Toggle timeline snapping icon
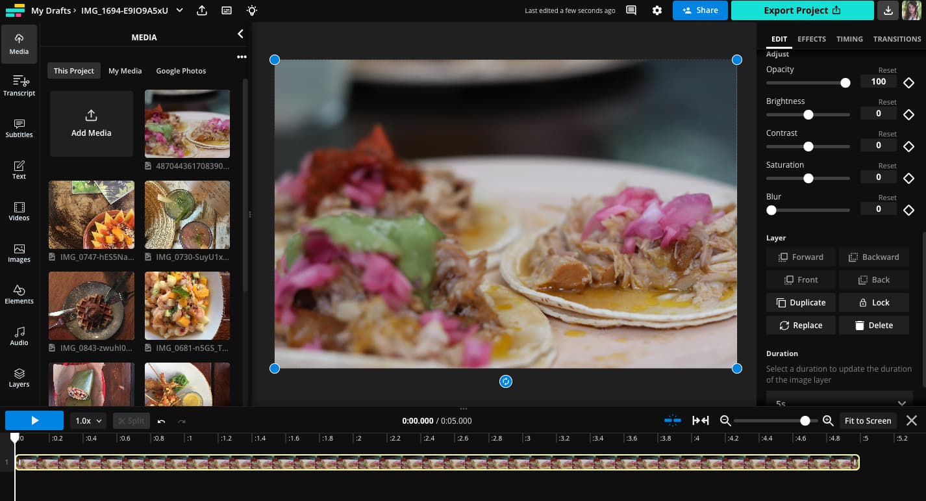The height and width of the screenshot is (501, 926). point(673,420)
